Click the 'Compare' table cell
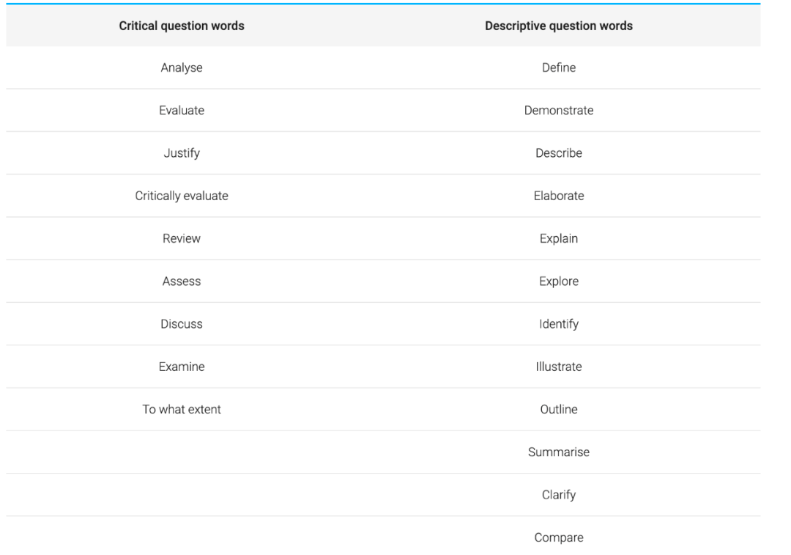Viewport: 791px width, 555px height. coord(559,537)
